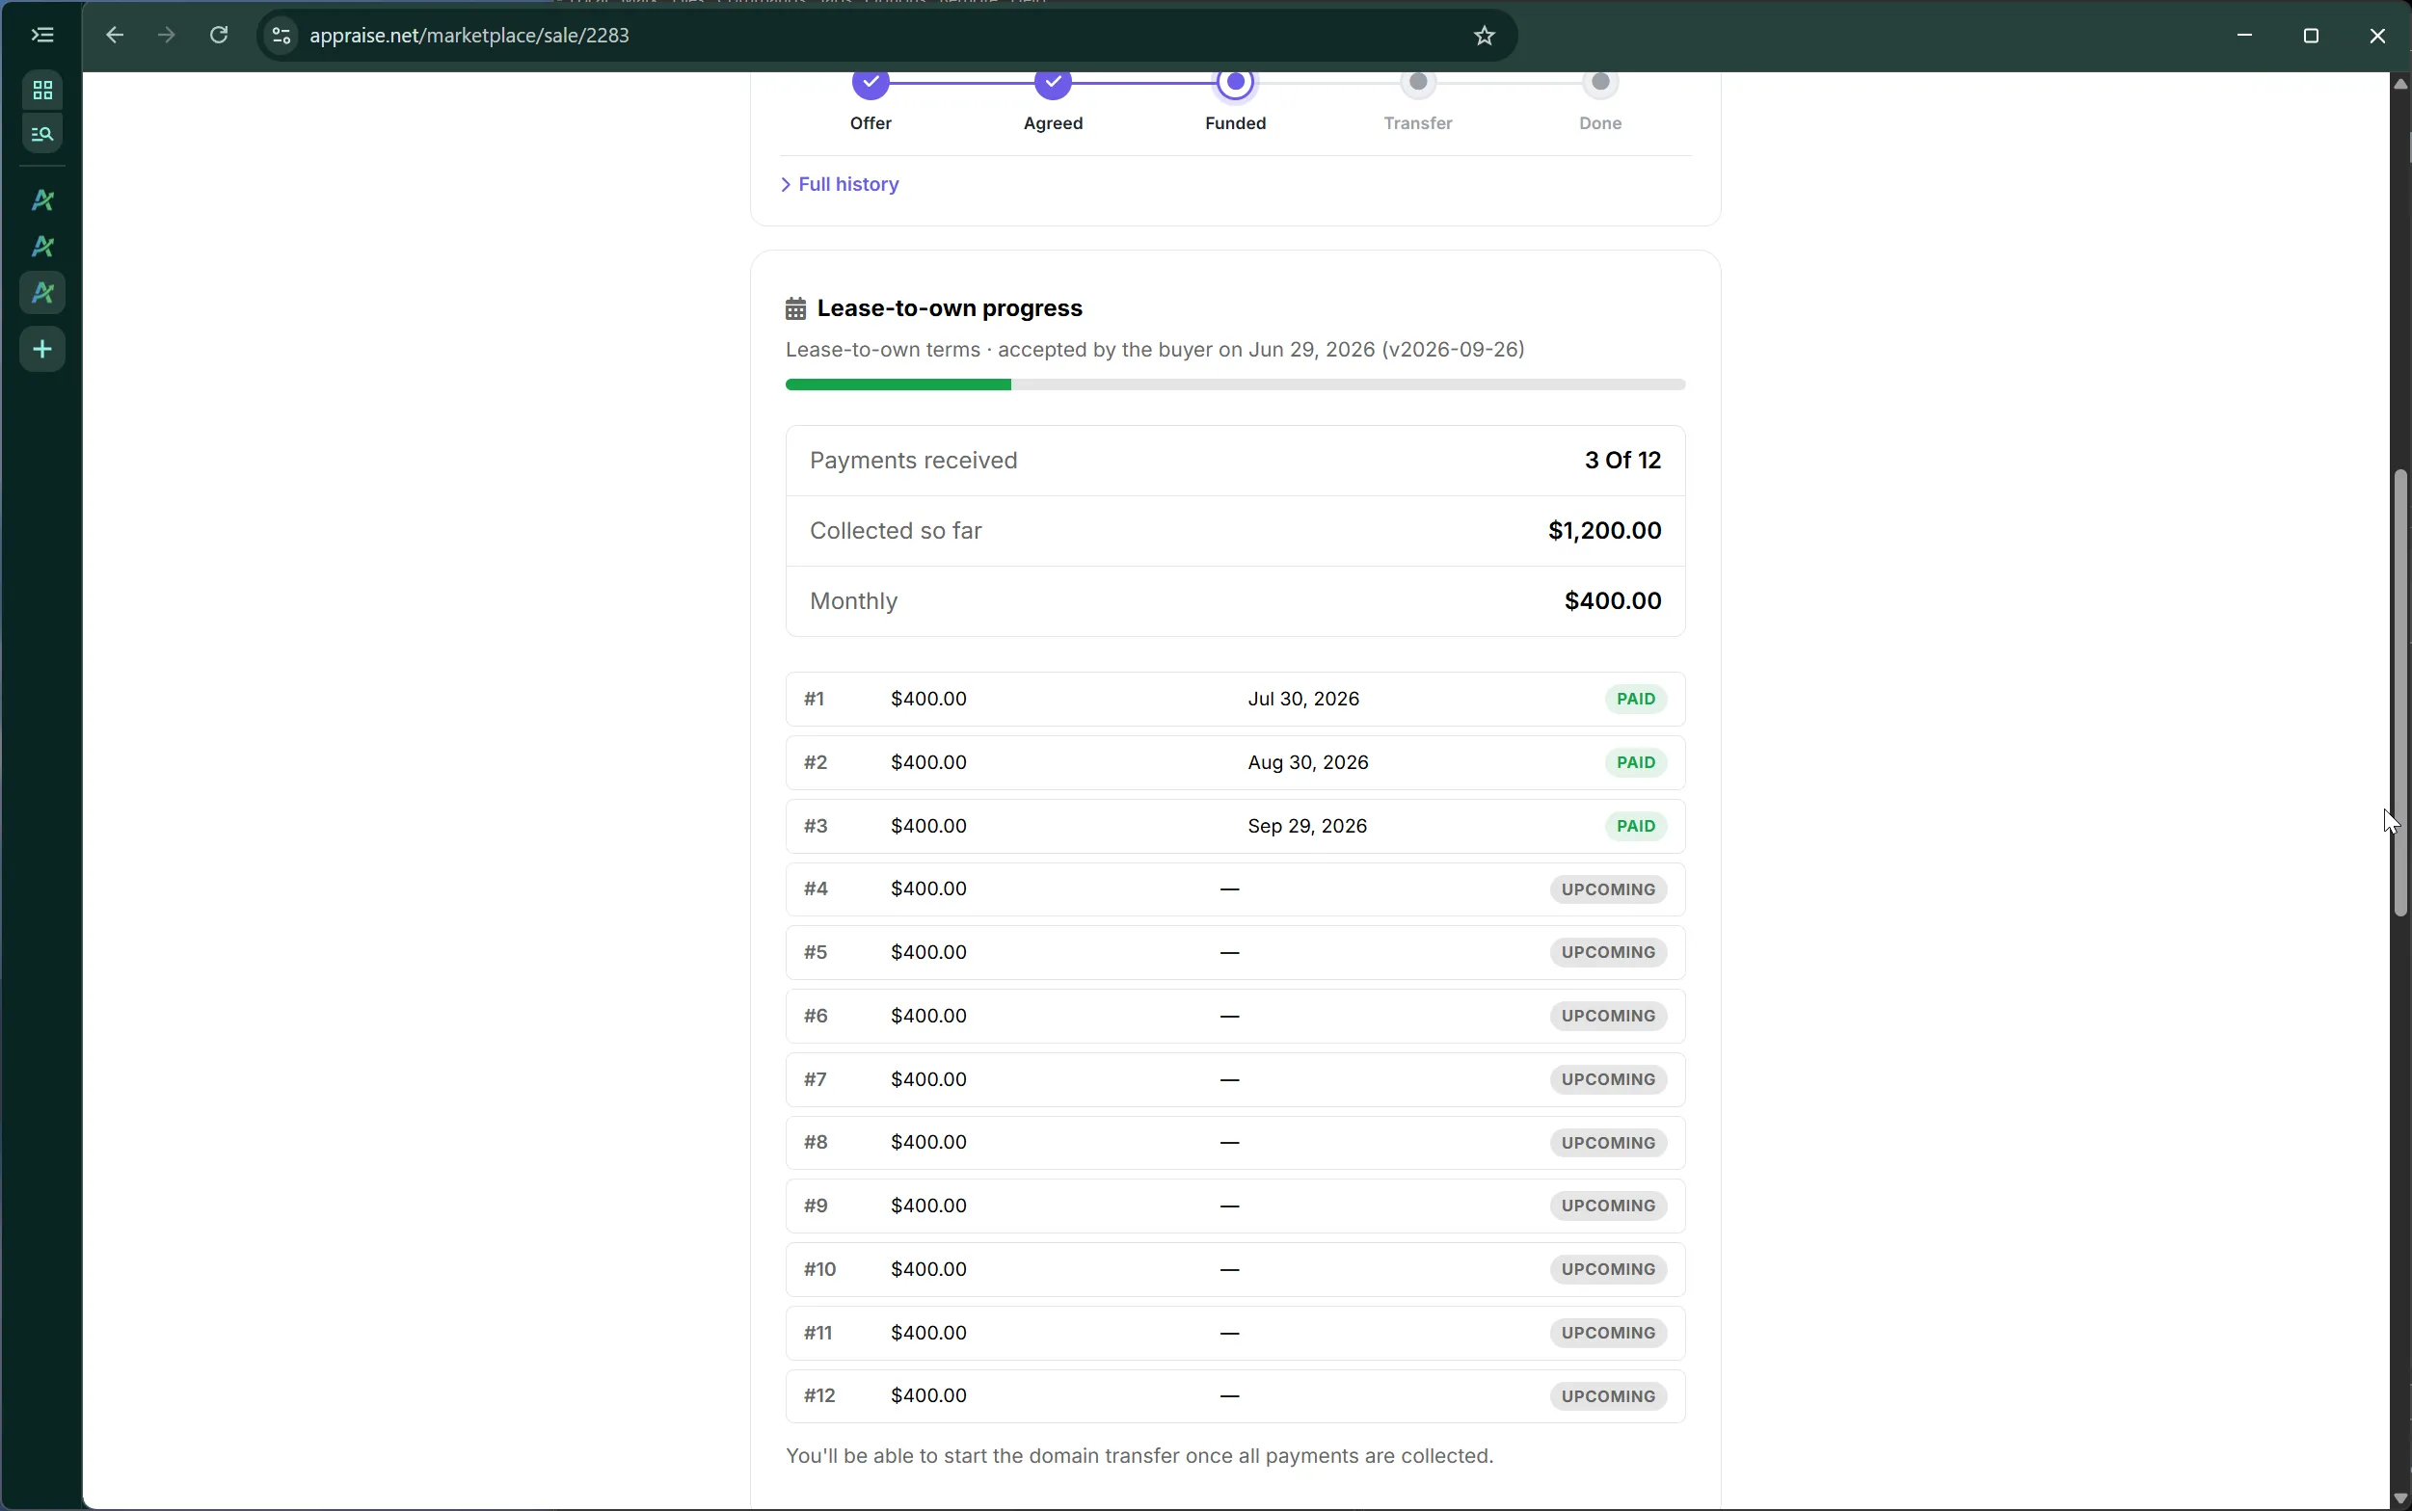This screenshot has width=2412, height=1511.
Task: Reload the current page
Action: pos(219,36)
